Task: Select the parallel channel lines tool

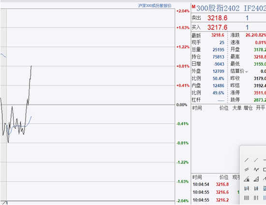Action: coord(247,169)
